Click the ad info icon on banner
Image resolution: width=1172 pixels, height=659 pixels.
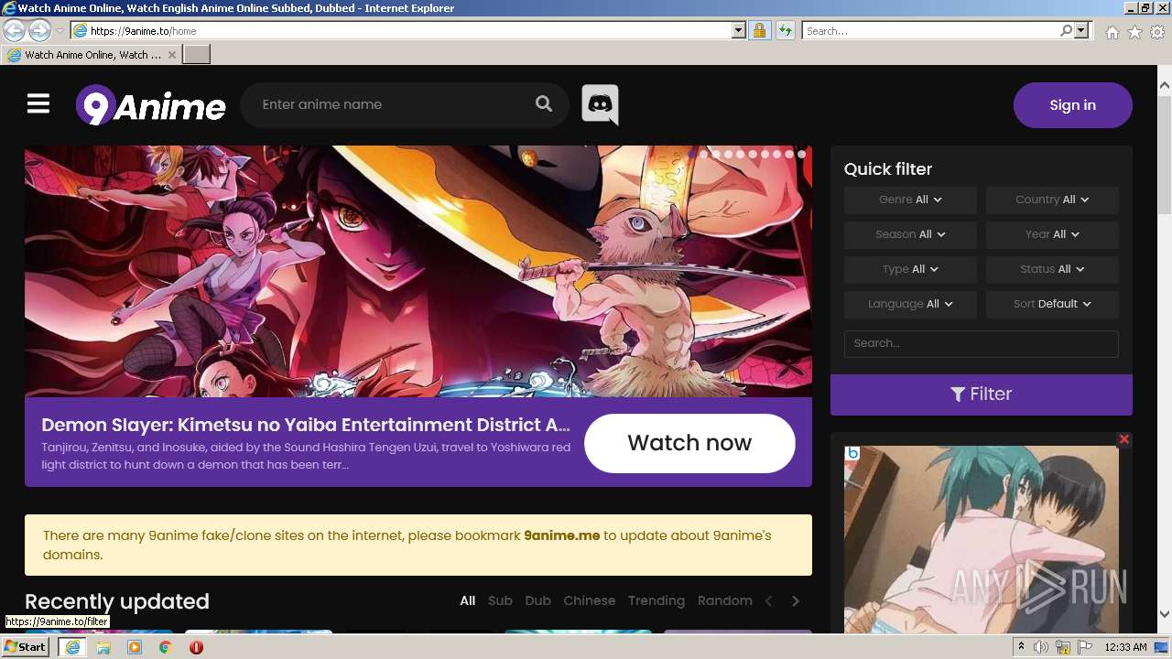[x=852, y=453]
